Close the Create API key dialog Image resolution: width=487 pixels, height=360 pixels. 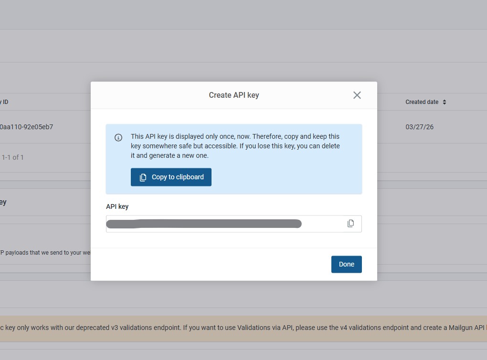pos(357,95)
